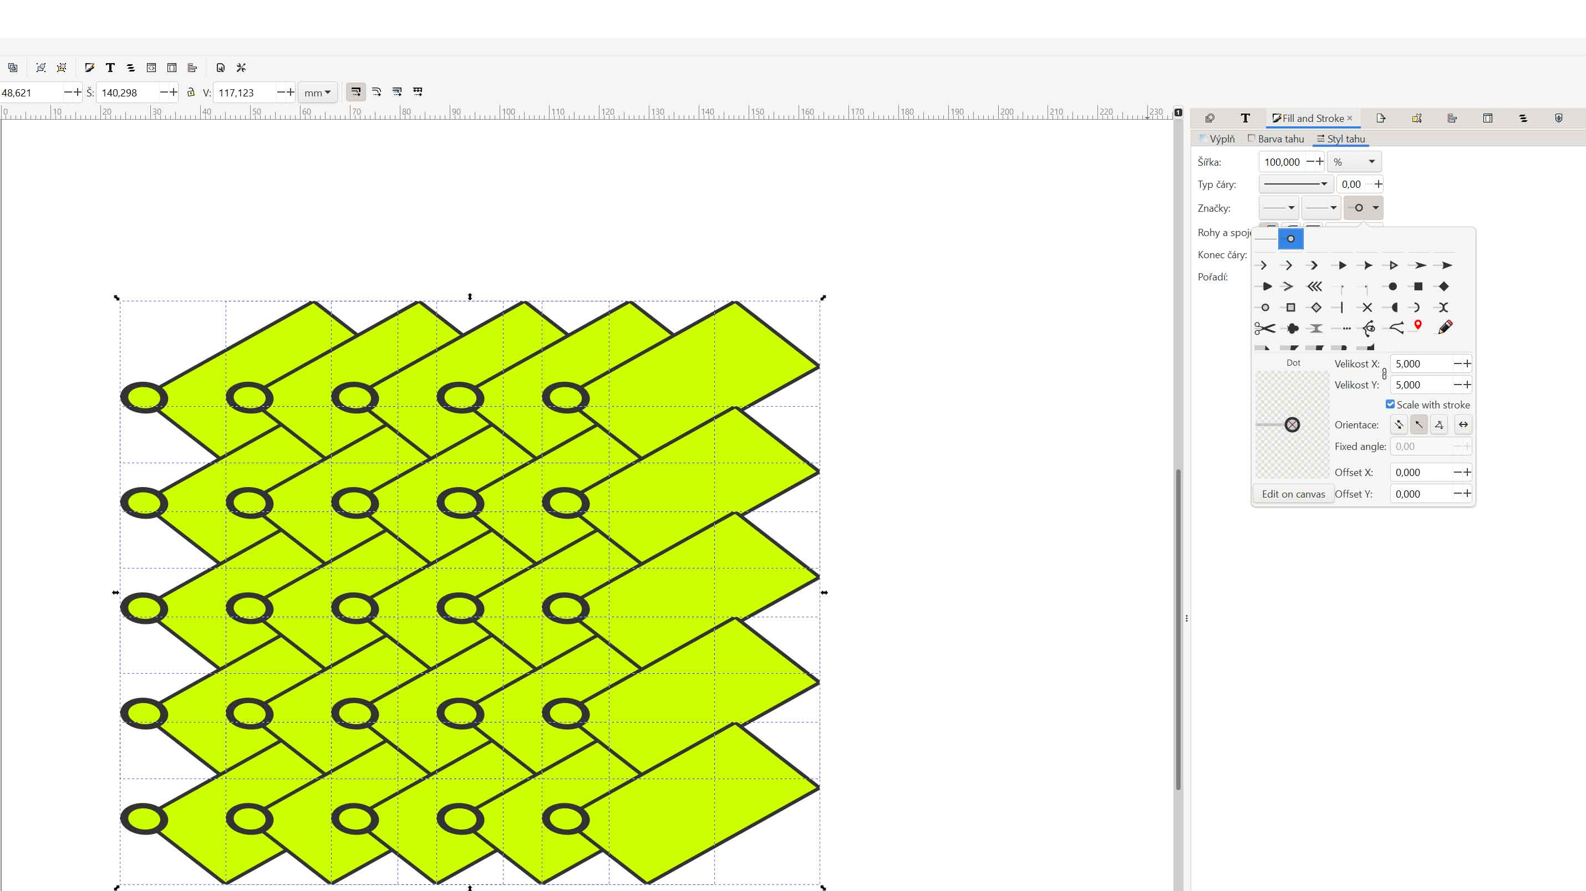Open XML editor from the toolbar
The height and width of the screenshot is (891, 1586).
point(151,68)
